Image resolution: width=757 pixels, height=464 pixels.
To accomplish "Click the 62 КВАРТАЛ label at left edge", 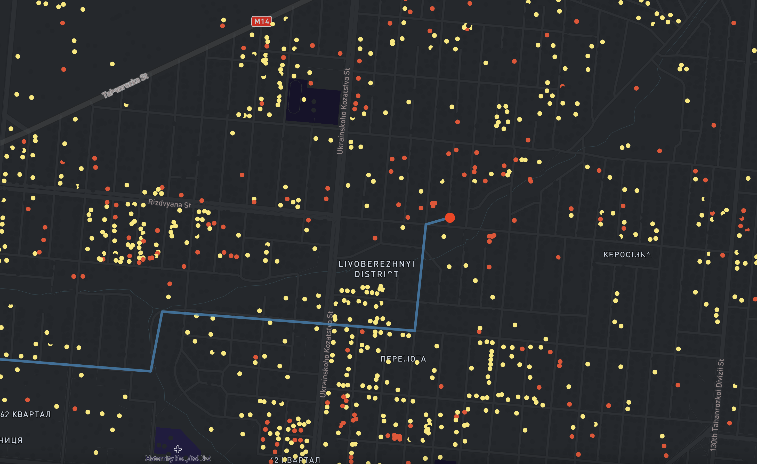I will pyautogui.click(x=26, y=414).
